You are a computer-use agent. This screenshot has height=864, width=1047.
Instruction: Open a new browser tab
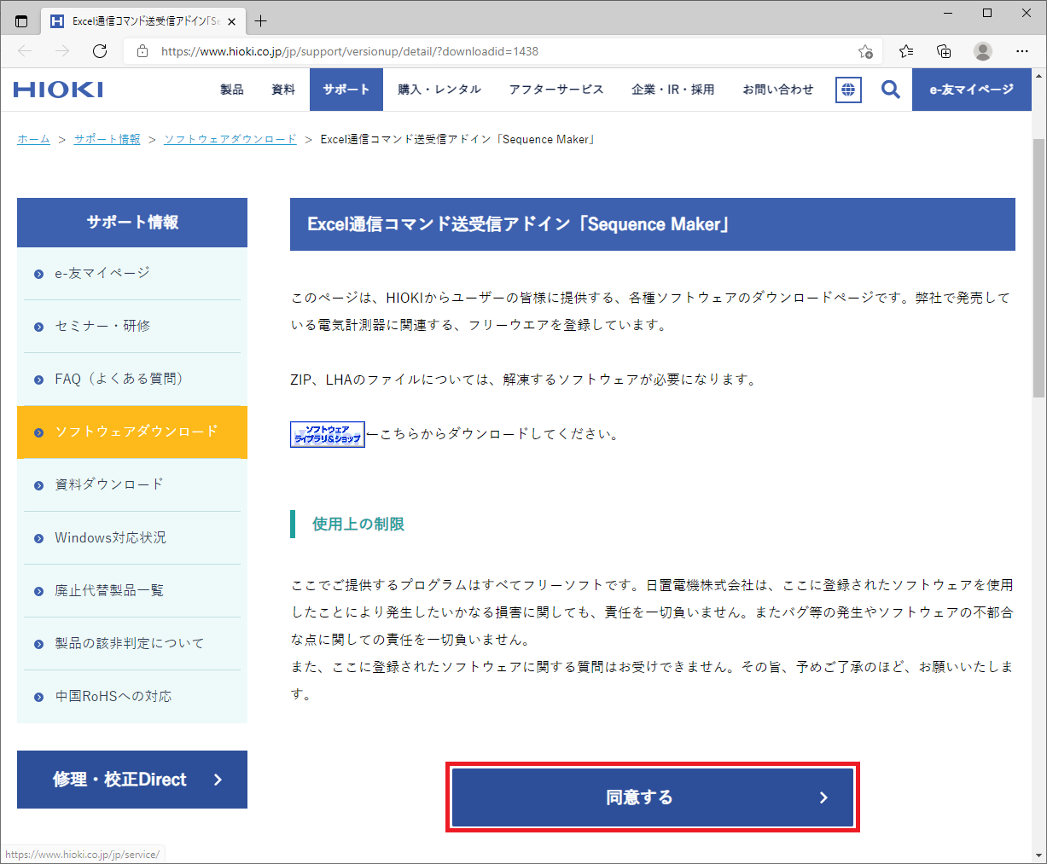[x=259, y=20]
